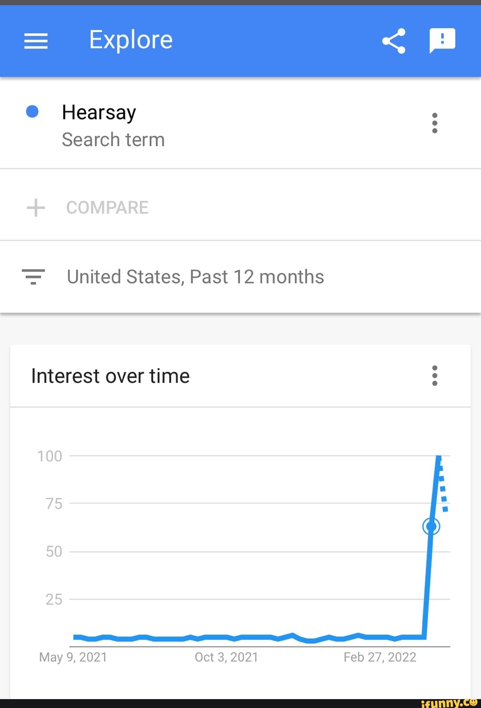Click the blue Hearsay color dot

[32, 111]
